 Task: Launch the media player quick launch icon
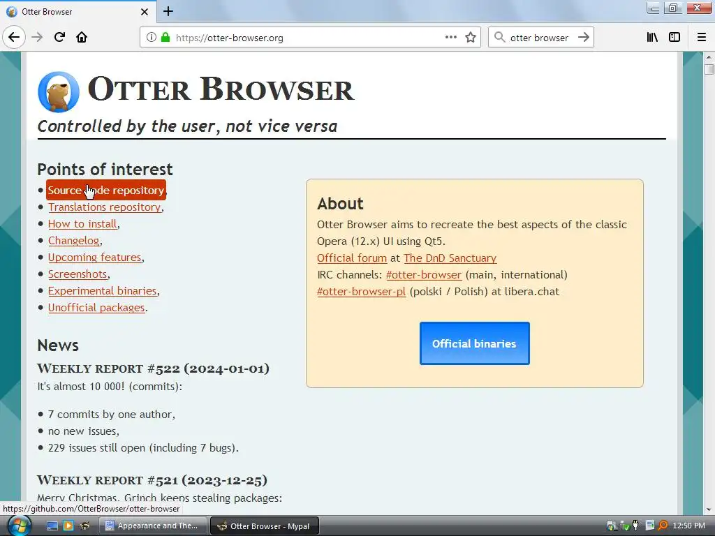click(68, 526)
